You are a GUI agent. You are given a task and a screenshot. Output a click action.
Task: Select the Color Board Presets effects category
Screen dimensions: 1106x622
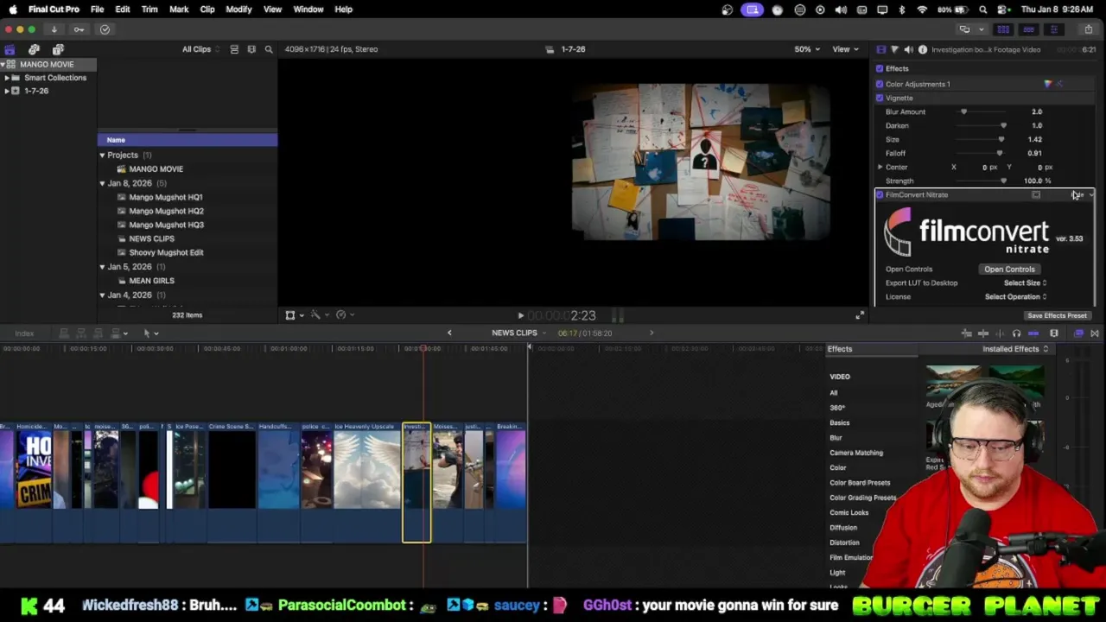[x=860, y=483]
